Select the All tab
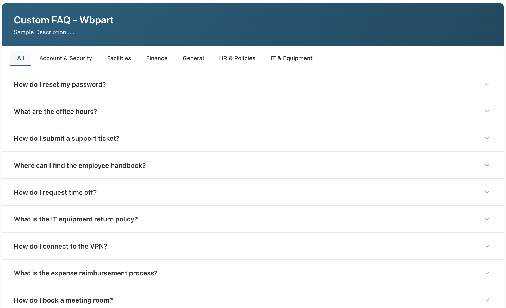The height and width of the screenshot is (308, 506). [x=21, y=58]
